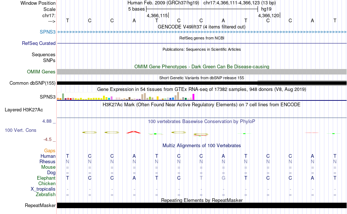Click the Rhesus species label

(x=47, y=161)
